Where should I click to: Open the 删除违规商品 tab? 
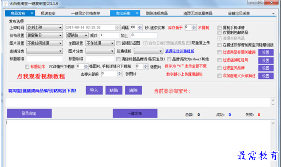click(x=156, y=13)
